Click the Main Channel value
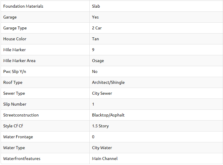 105,159
